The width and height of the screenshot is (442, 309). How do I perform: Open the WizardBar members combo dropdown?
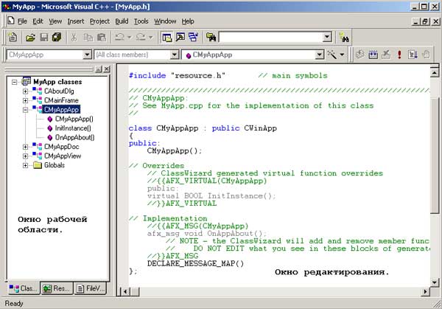pyautogui.click(x=320, y=55)
